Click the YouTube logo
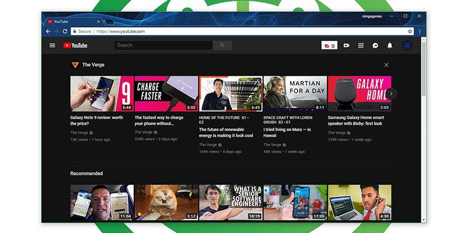The width and height of the screenshot is (467, 233). point(76,45)
